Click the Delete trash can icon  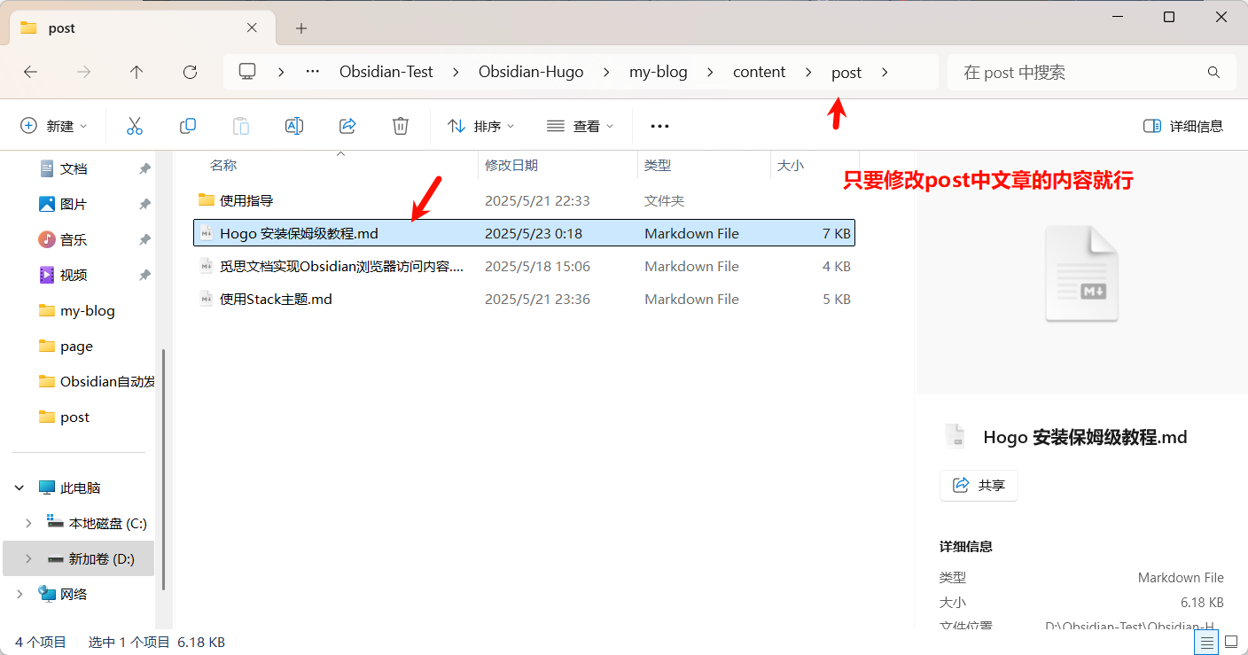(401, 126)
